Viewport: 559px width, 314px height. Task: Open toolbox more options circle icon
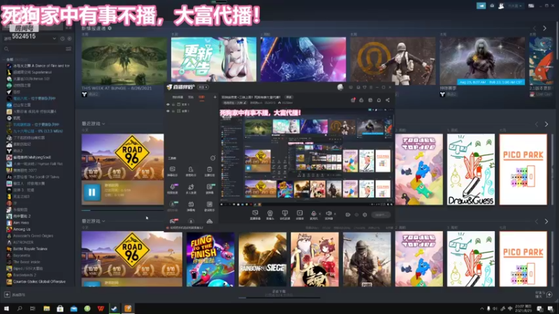coord(213,158)
